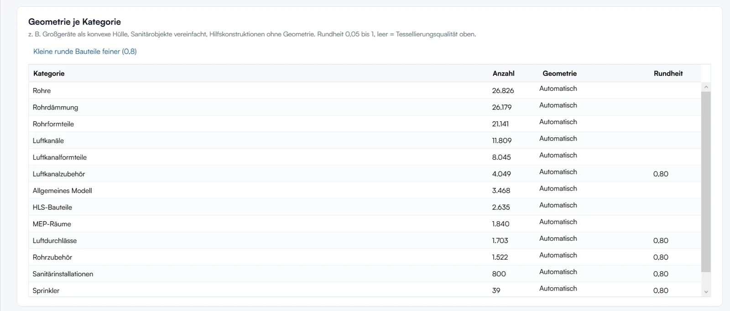The image size is (730, 311).
Task: Click the 'Anzahl' column header
Action: 503,73
